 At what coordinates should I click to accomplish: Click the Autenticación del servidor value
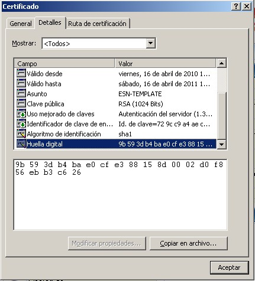pyautogui.click(x=165, y=114)
